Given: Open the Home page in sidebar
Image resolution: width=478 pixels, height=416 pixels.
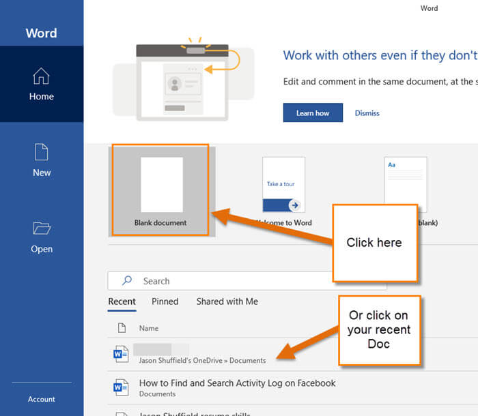Looking at the screenshot, I should tap(42, 84).
